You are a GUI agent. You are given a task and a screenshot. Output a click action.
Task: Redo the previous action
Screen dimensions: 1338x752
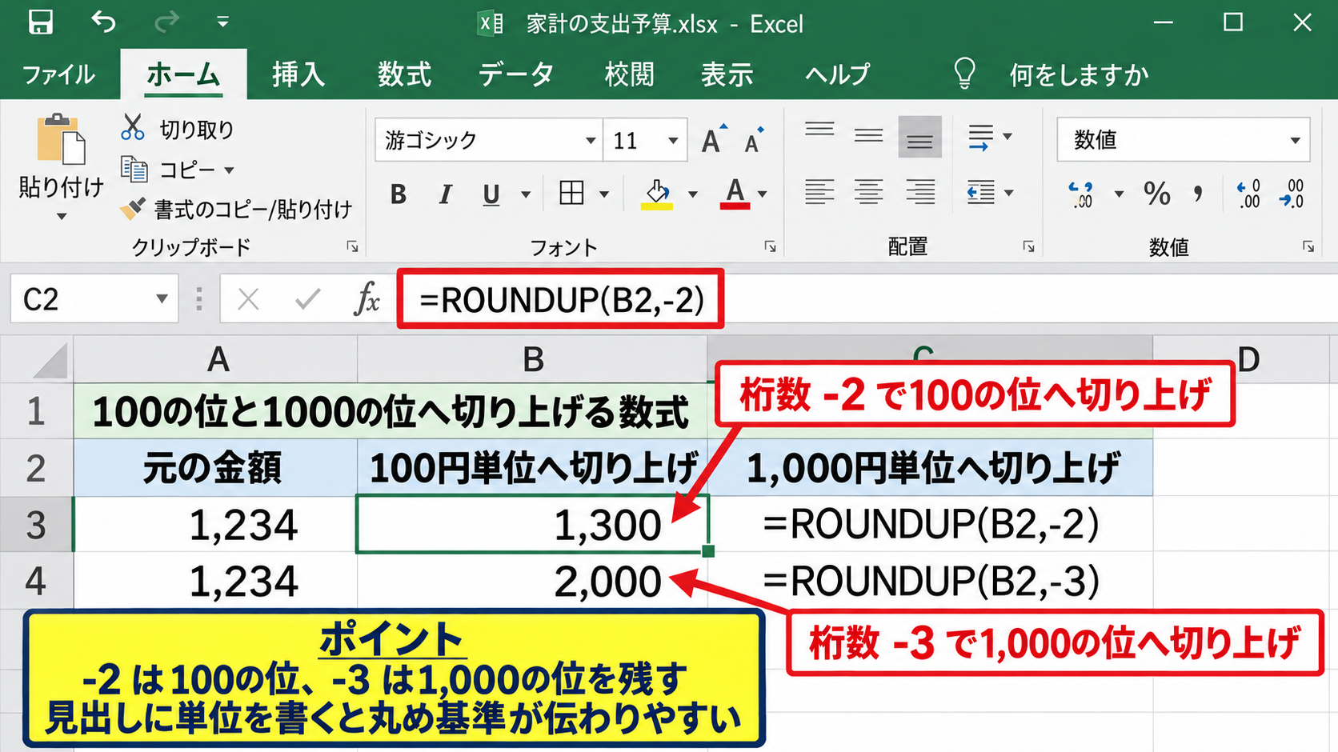coord(166,22)
